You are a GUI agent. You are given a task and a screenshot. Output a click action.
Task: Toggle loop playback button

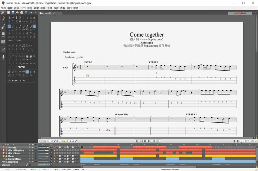tap(158, 141)
